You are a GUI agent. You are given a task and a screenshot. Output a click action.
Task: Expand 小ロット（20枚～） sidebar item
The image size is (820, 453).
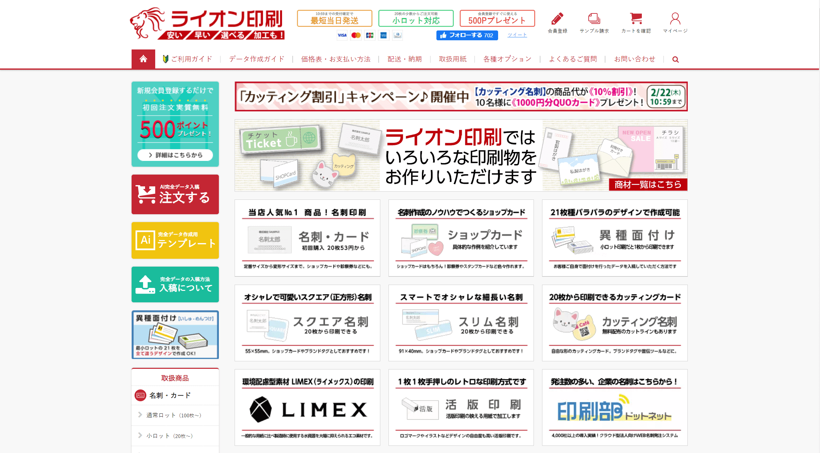point(175,436)
